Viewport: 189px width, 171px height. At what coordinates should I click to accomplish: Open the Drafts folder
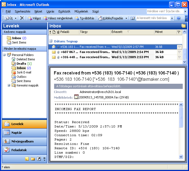tap(21, 64)
